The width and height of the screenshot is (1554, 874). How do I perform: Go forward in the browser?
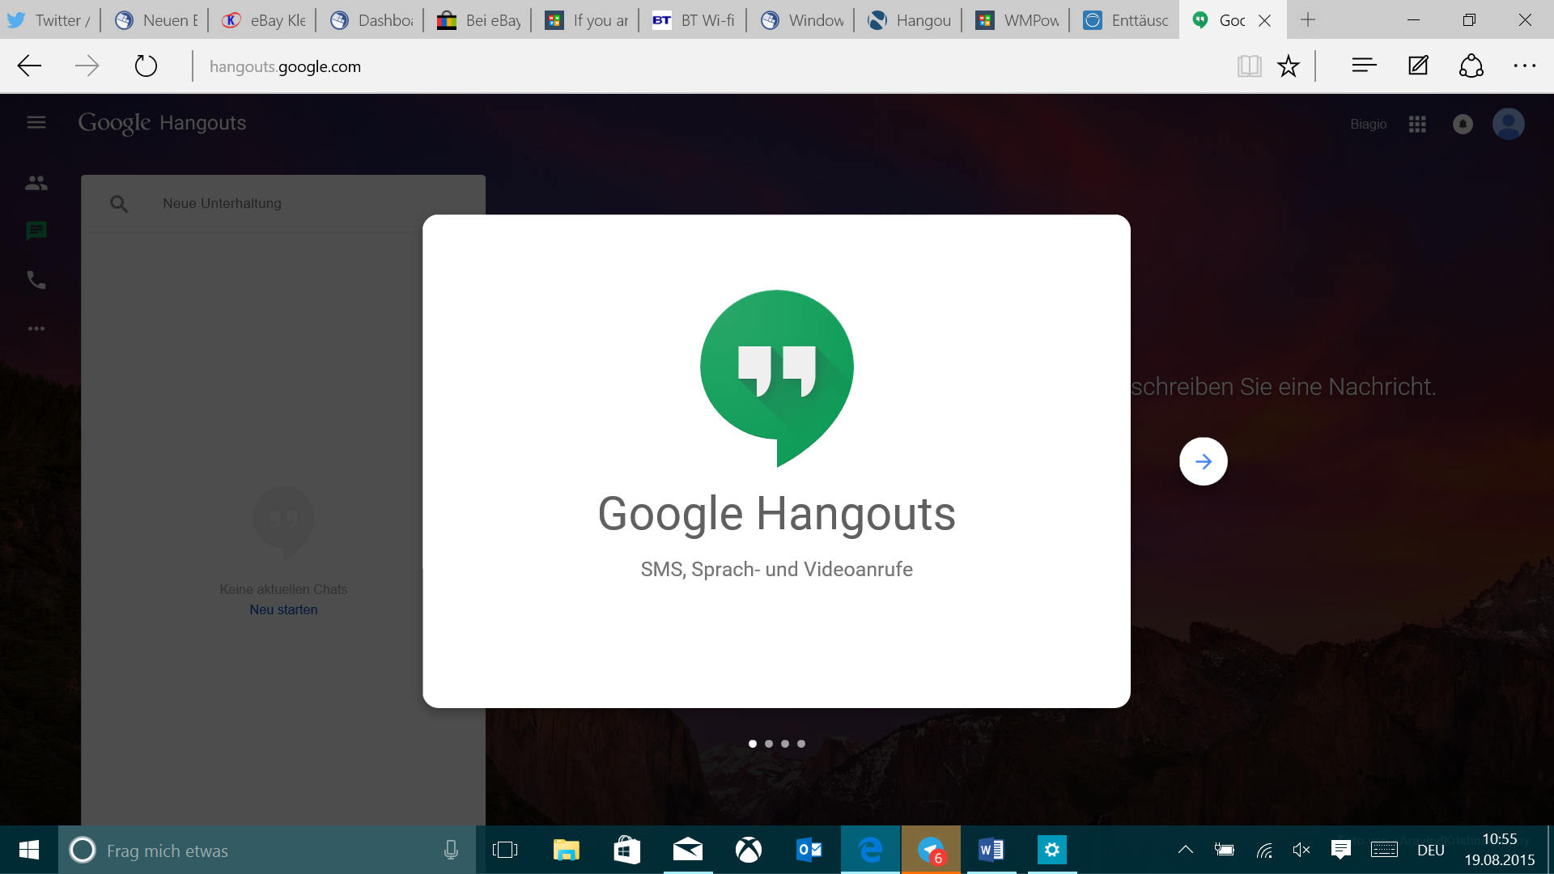[87, 66]
